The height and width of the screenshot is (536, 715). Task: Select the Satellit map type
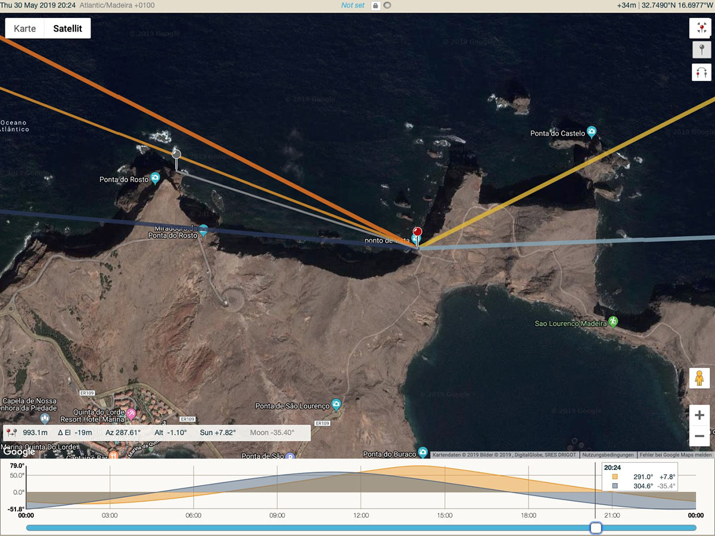(x=68, y=29)
